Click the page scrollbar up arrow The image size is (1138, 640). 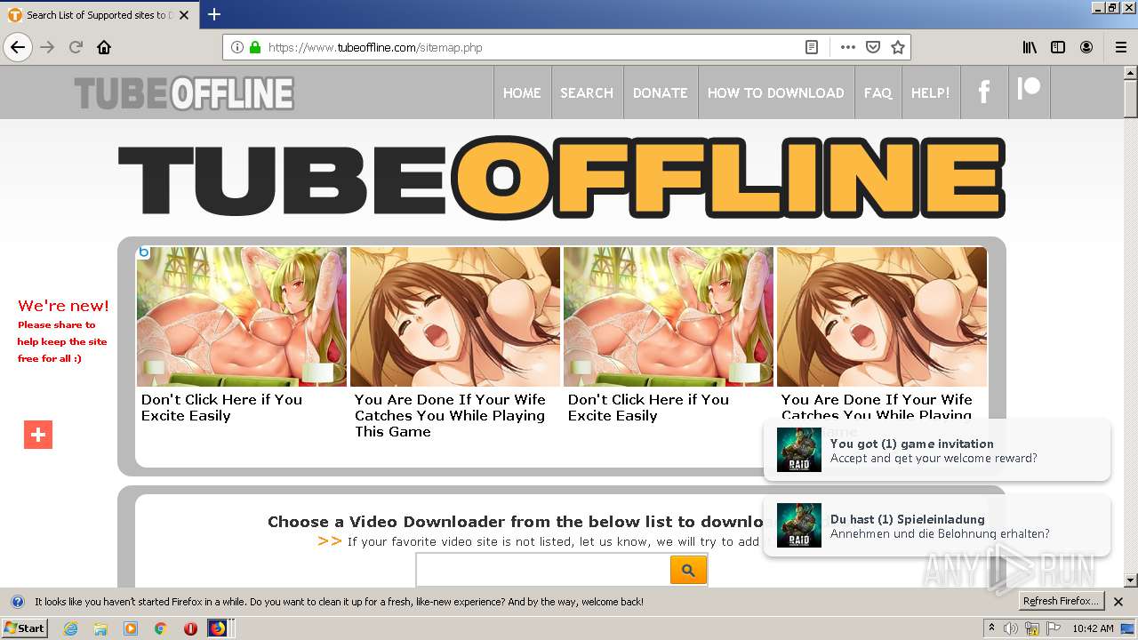1131,74
